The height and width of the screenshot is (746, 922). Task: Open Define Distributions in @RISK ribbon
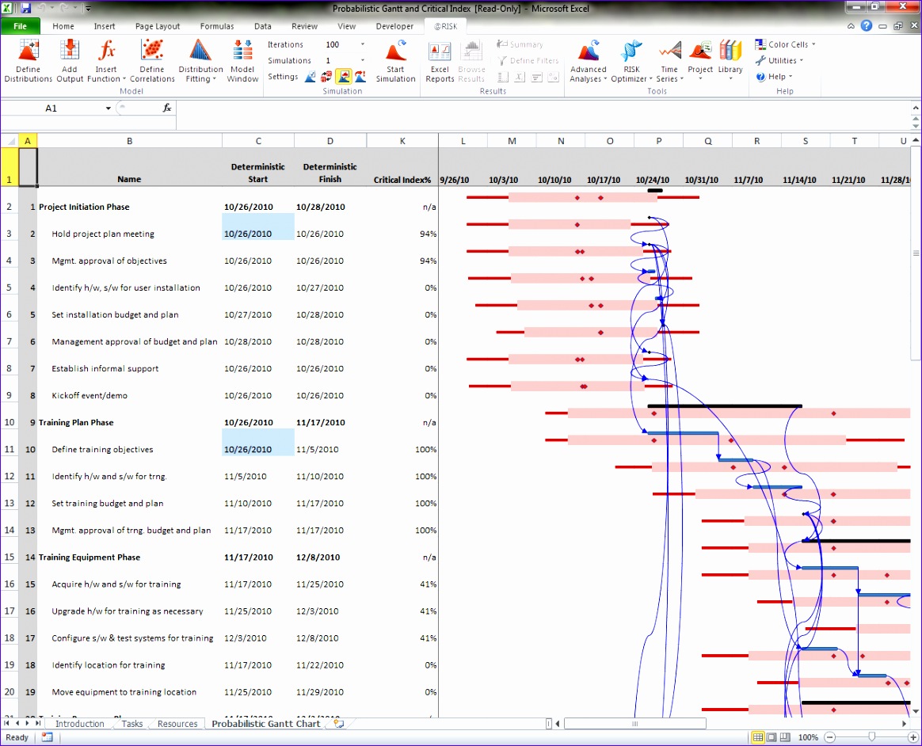tap(29, 60)
